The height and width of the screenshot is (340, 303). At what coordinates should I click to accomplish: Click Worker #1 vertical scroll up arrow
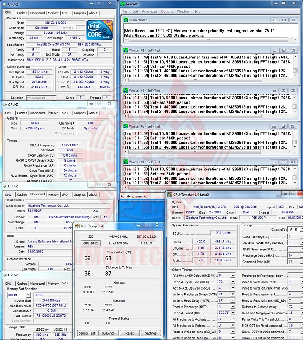(295, 57)
